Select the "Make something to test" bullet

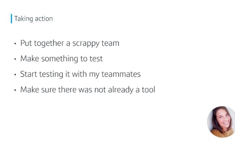61,59
